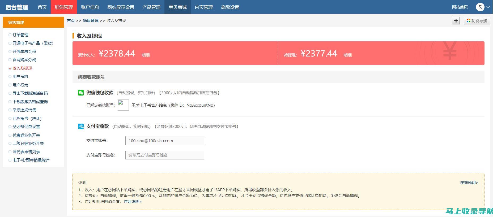The height and width of the screenshot is (217, 493).
Task: Click the 圣才电子书官方站点 account name text
Action: click(149, 105)
